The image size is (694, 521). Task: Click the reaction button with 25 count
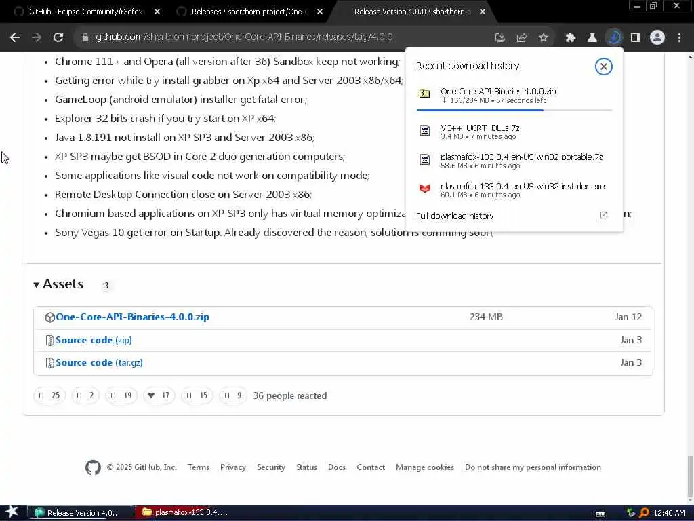point(49,395)
